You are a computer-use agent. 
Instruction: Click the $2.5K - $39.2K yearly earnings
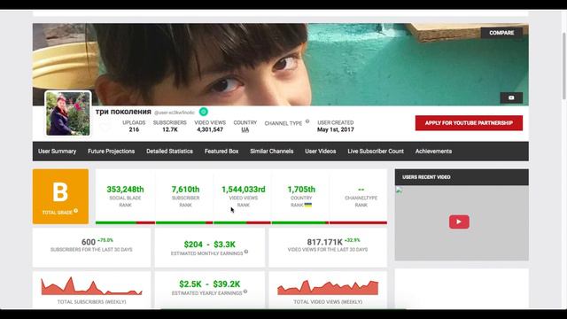[210, 284]
